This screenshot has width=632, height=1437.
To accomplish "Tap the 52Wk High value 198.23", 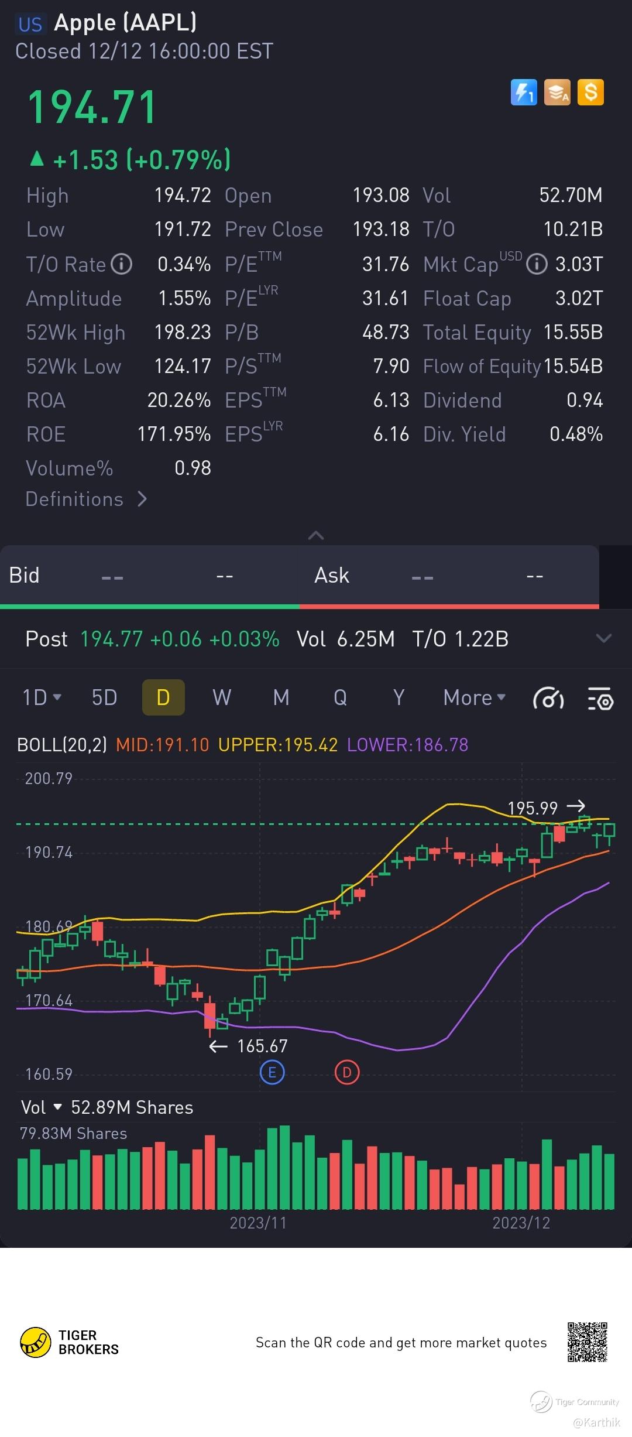I will (183, 332).
